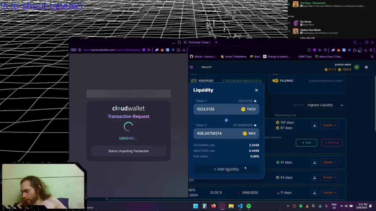Click the Add liquidity button

click(226, 169)
